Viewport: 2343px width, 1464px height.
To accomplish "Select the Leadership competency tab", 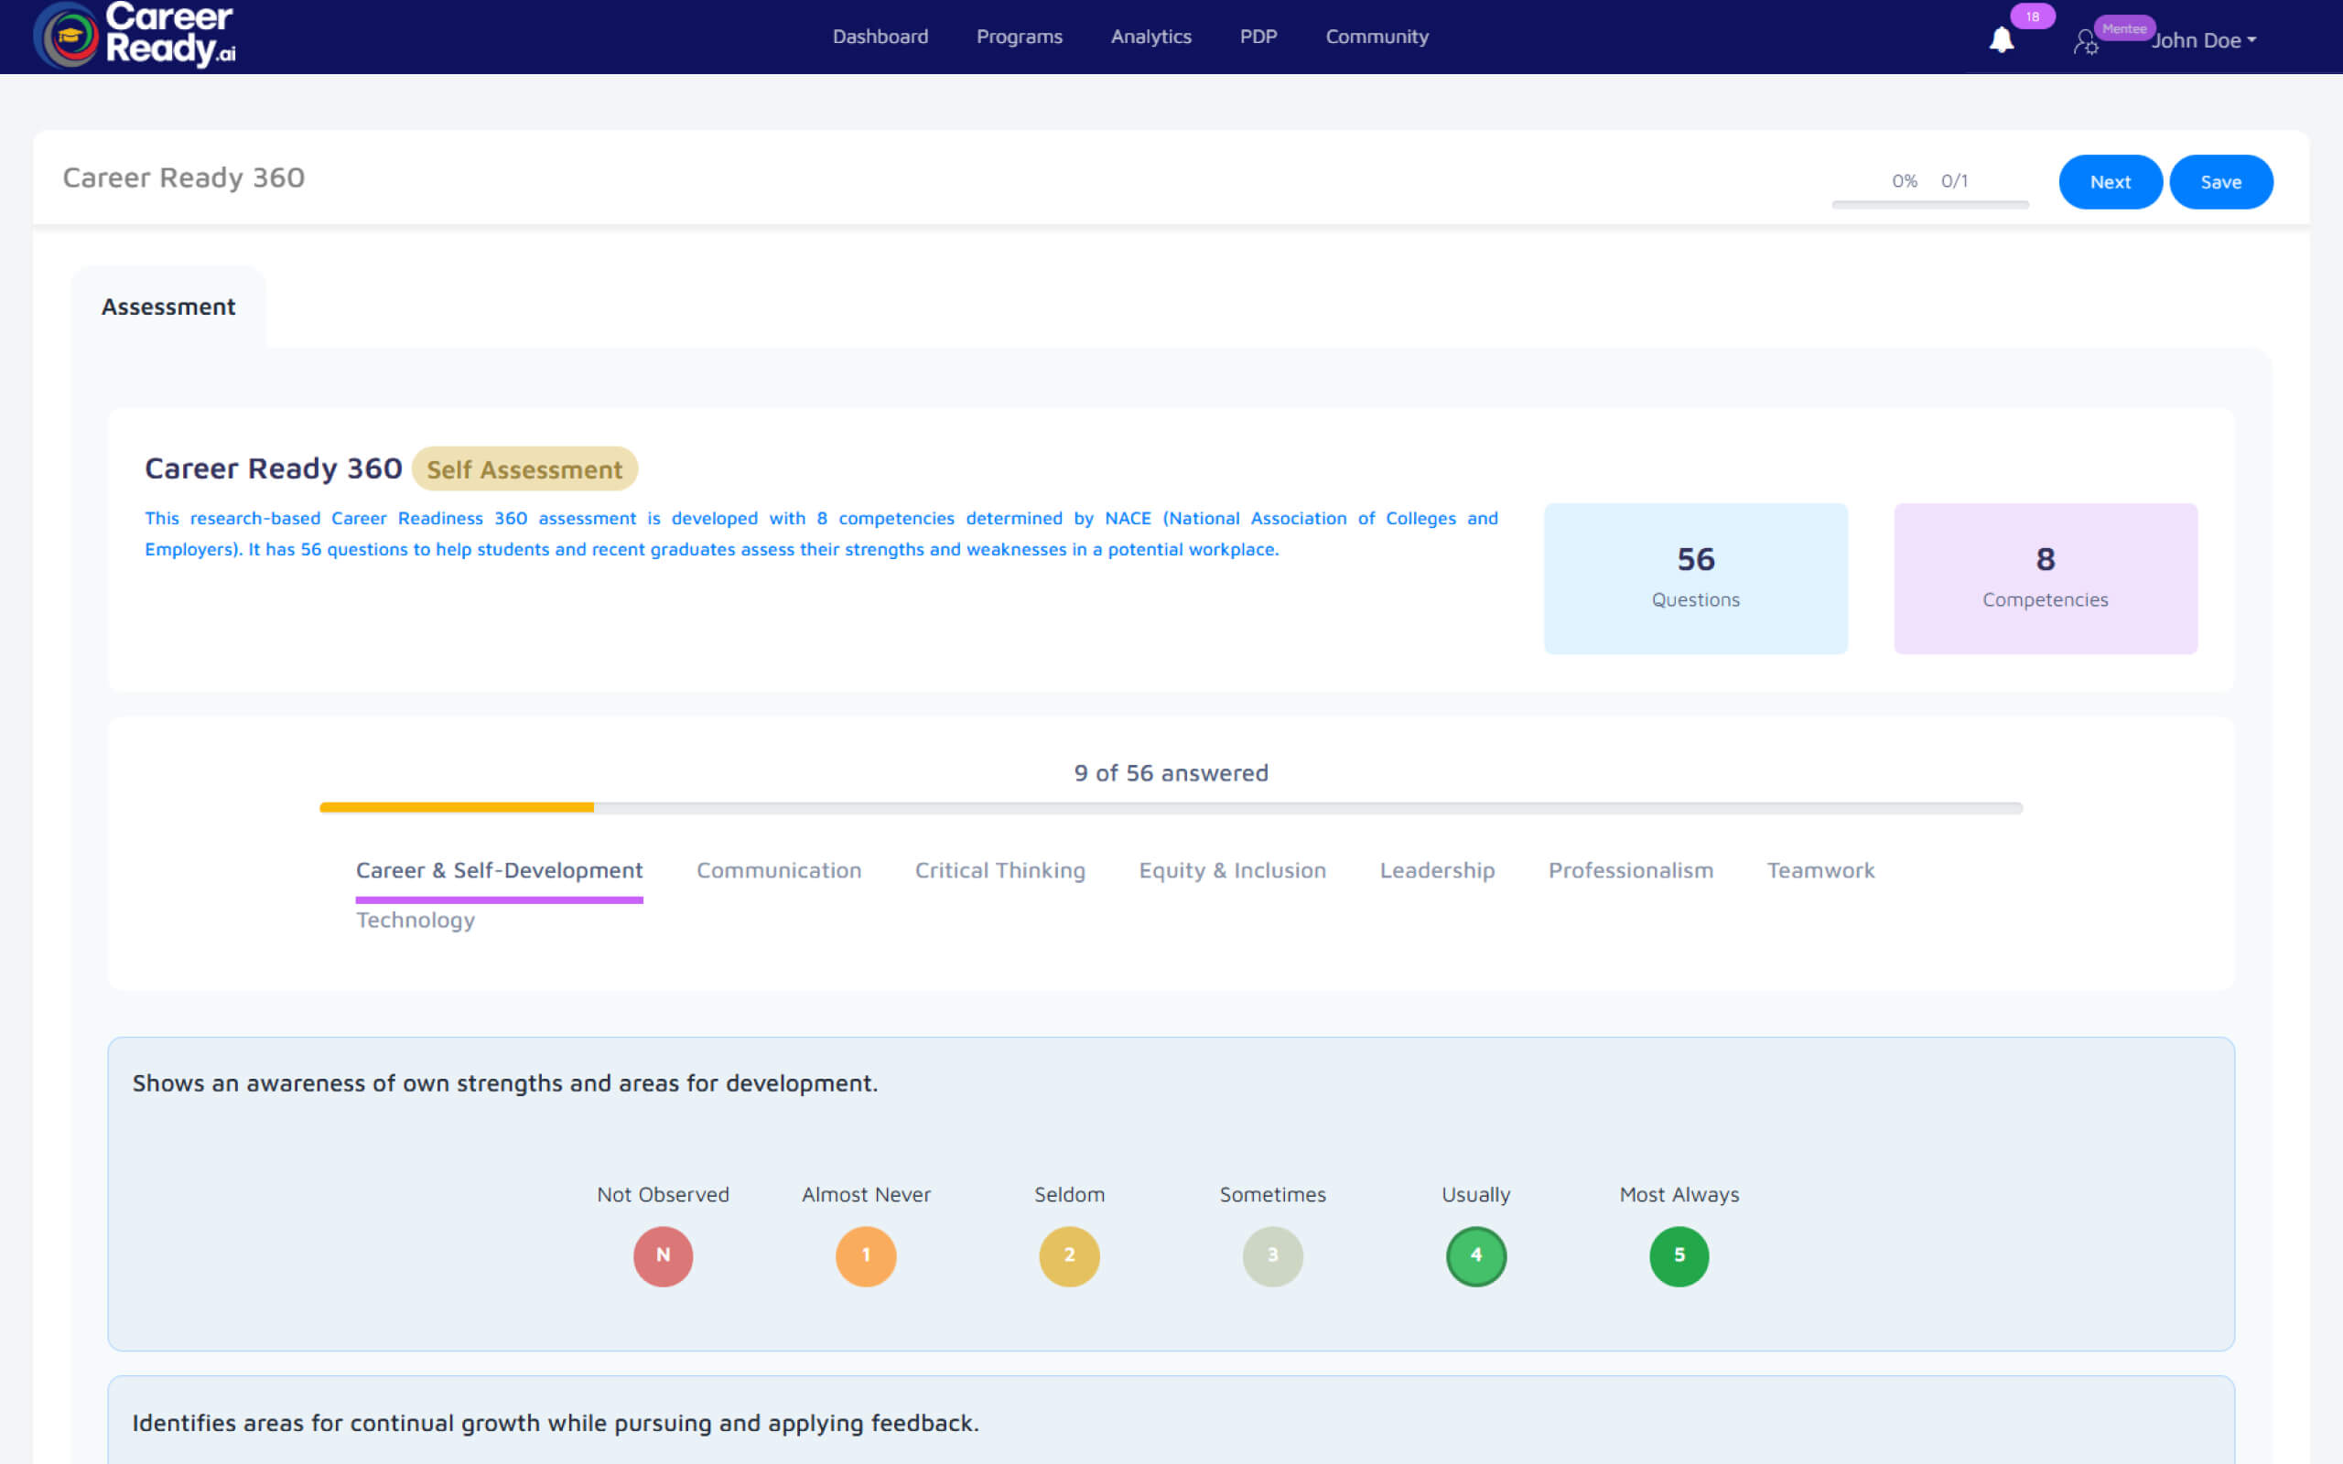I will click(1438, 870).
